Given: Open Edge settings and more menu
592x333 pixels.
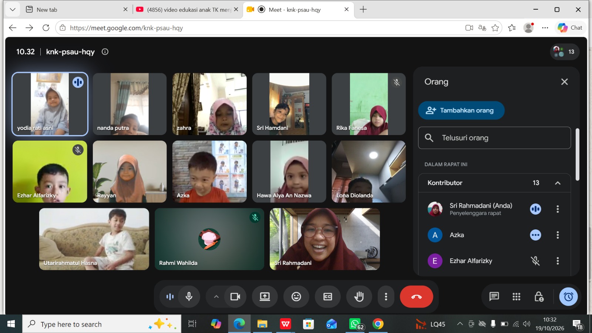Looking at the screenshot, I should [545, 28].
